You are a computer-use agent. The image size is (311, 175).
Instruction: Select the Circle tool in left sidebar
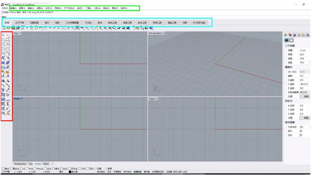(x=3, y=44)
